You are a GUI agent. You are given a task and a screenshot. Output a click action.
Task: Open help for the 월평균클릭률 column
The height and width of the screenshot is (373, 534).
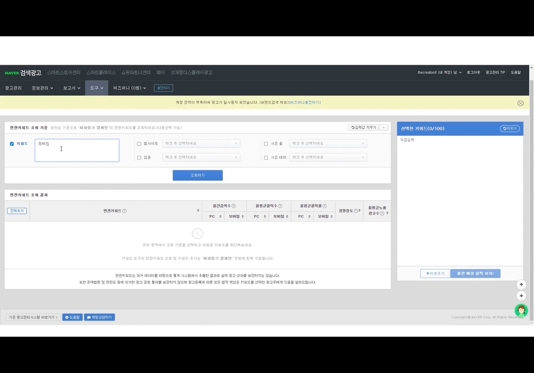coord(325,206)
